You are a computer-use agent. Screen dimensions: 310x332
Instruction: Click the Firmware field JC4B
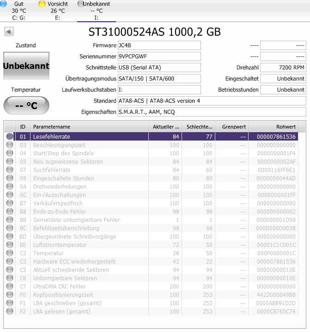[159, 45]
